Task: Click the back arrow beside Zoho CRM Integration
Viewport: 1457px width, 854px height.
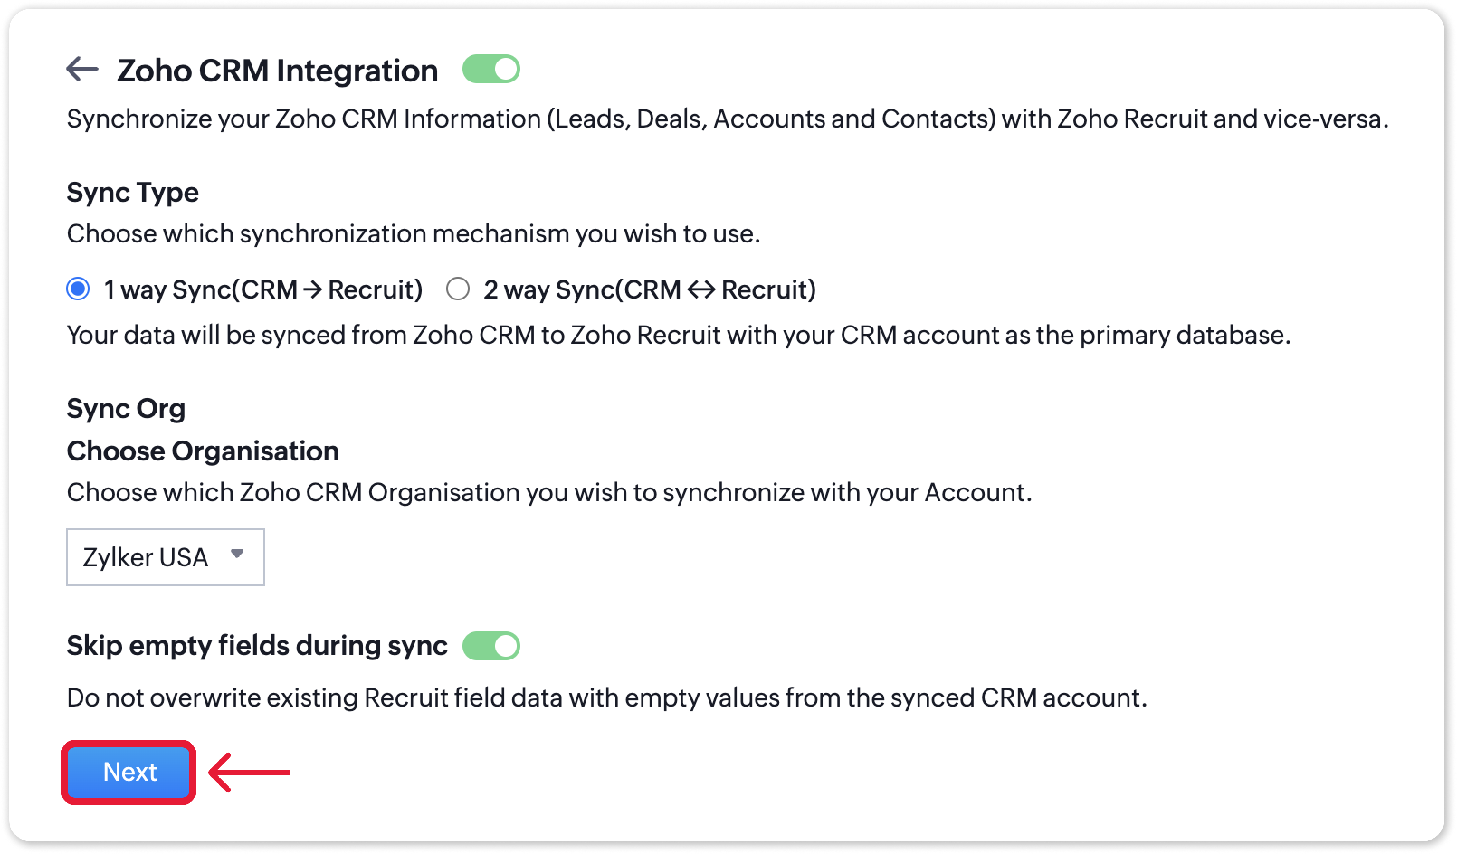Action: (82, 69)
